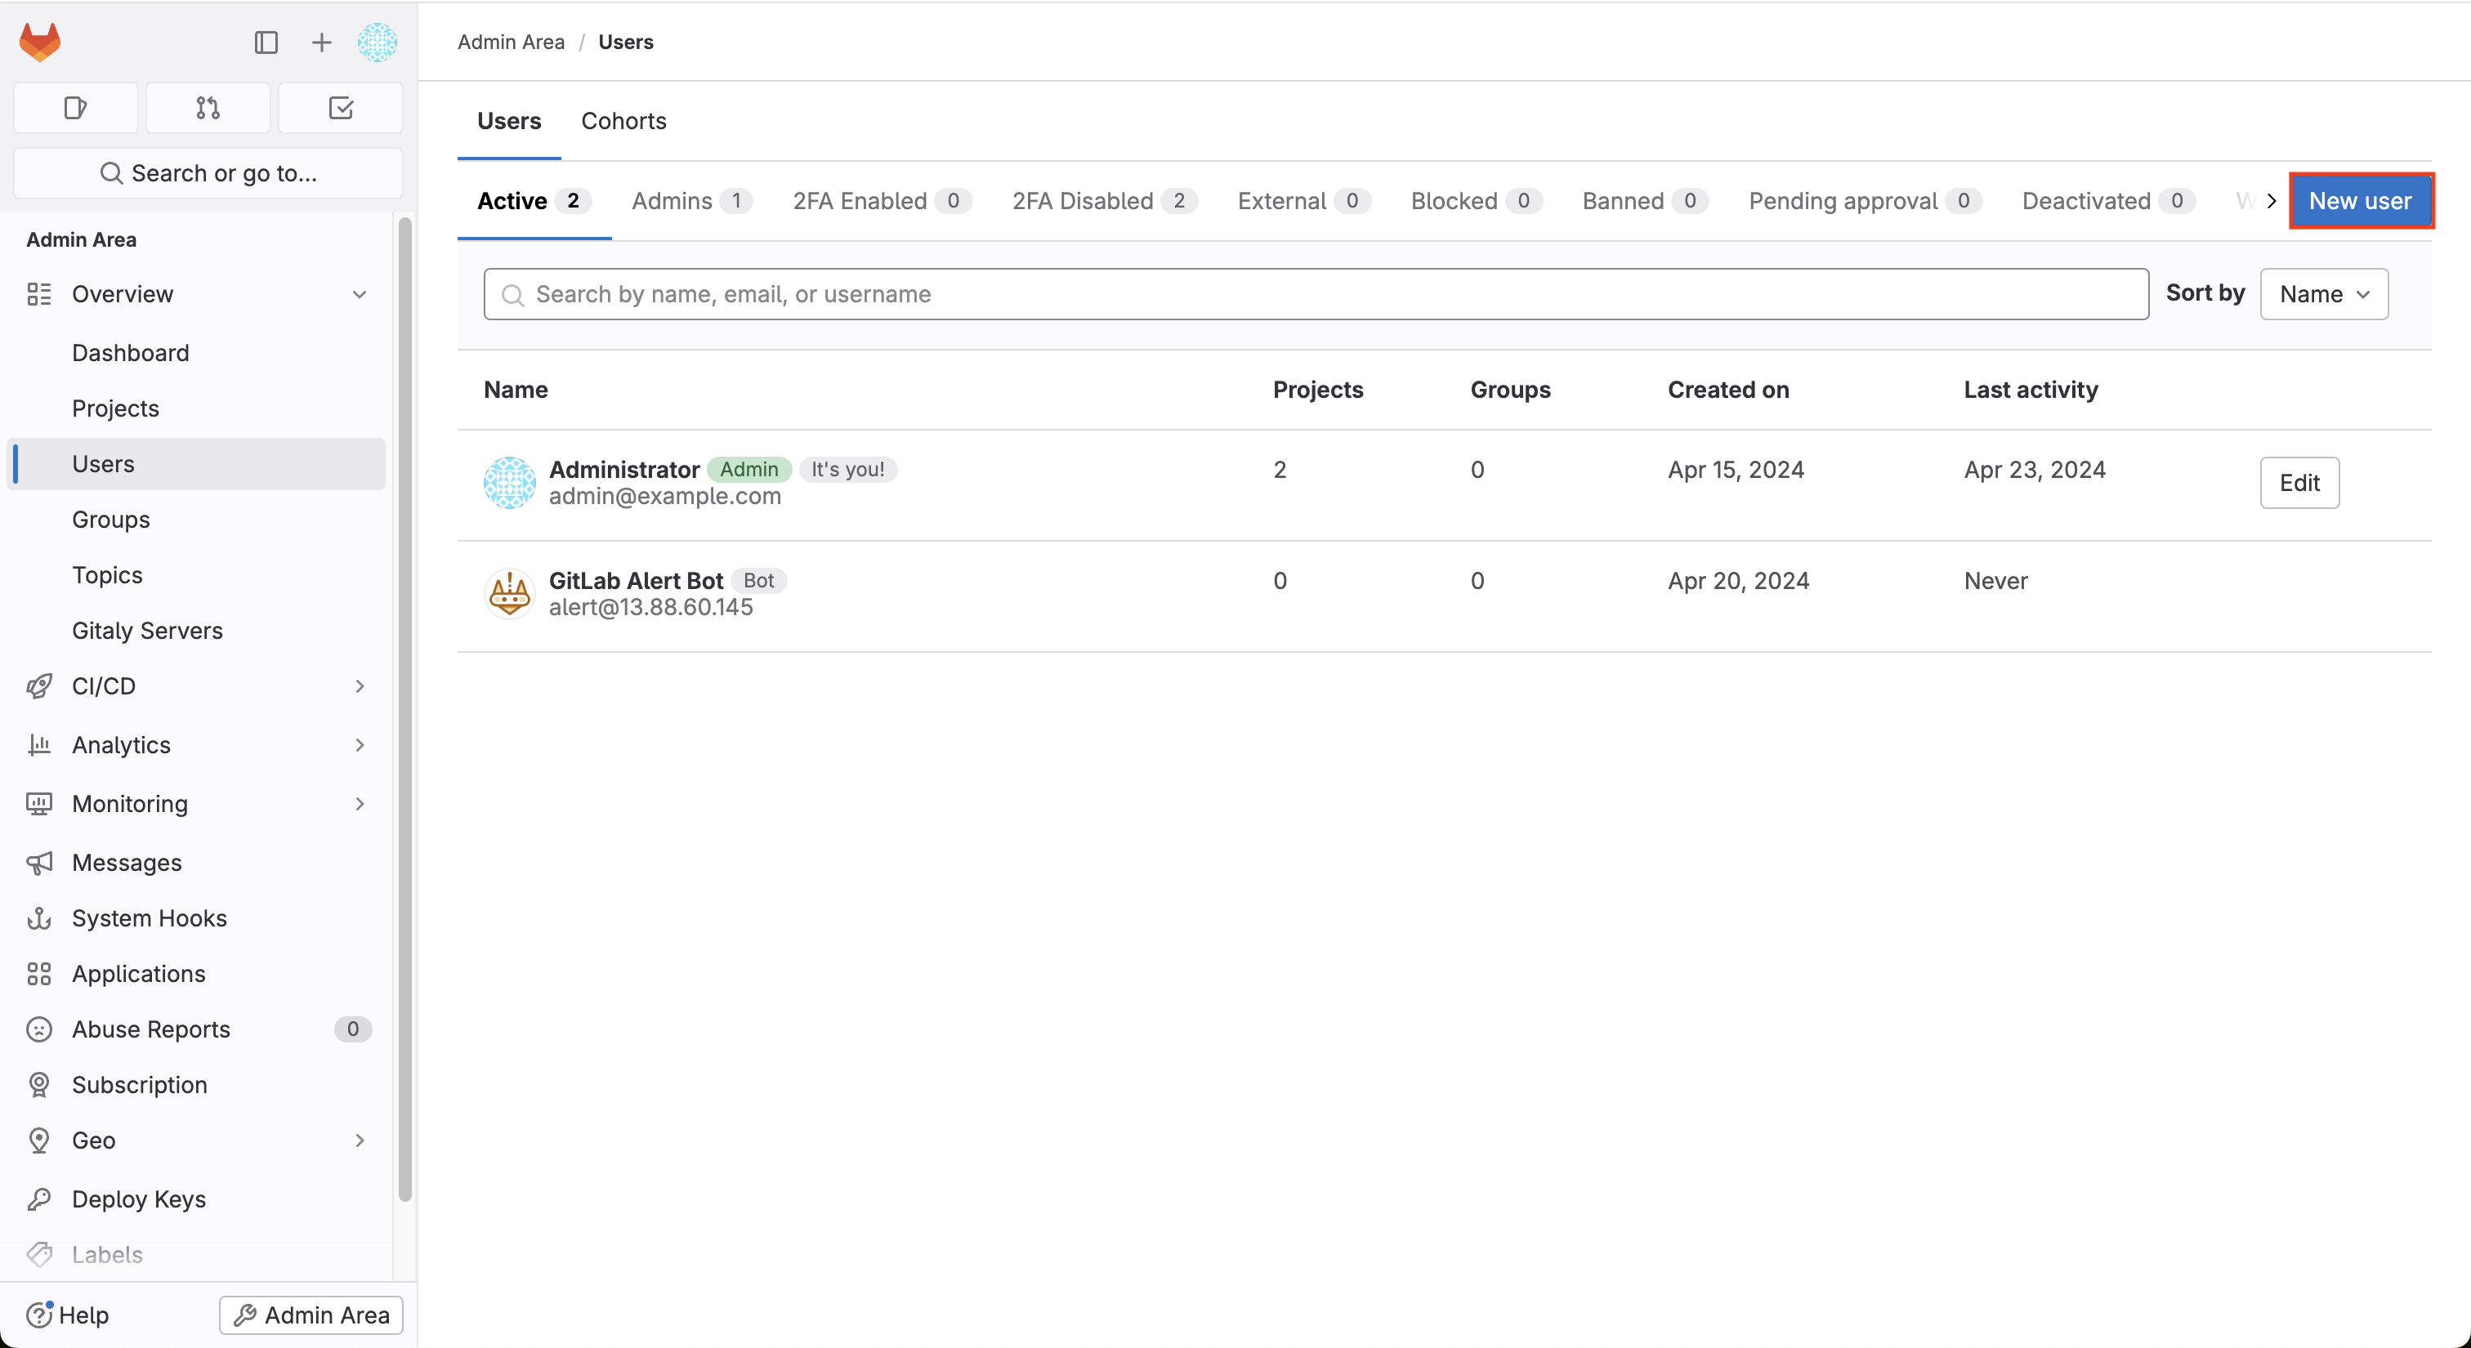Switch to the Cohorts tab

(x=623, y=121)
